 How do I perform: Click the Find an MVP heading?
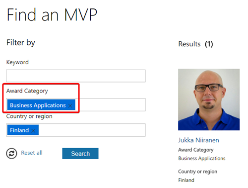[52, 15]
